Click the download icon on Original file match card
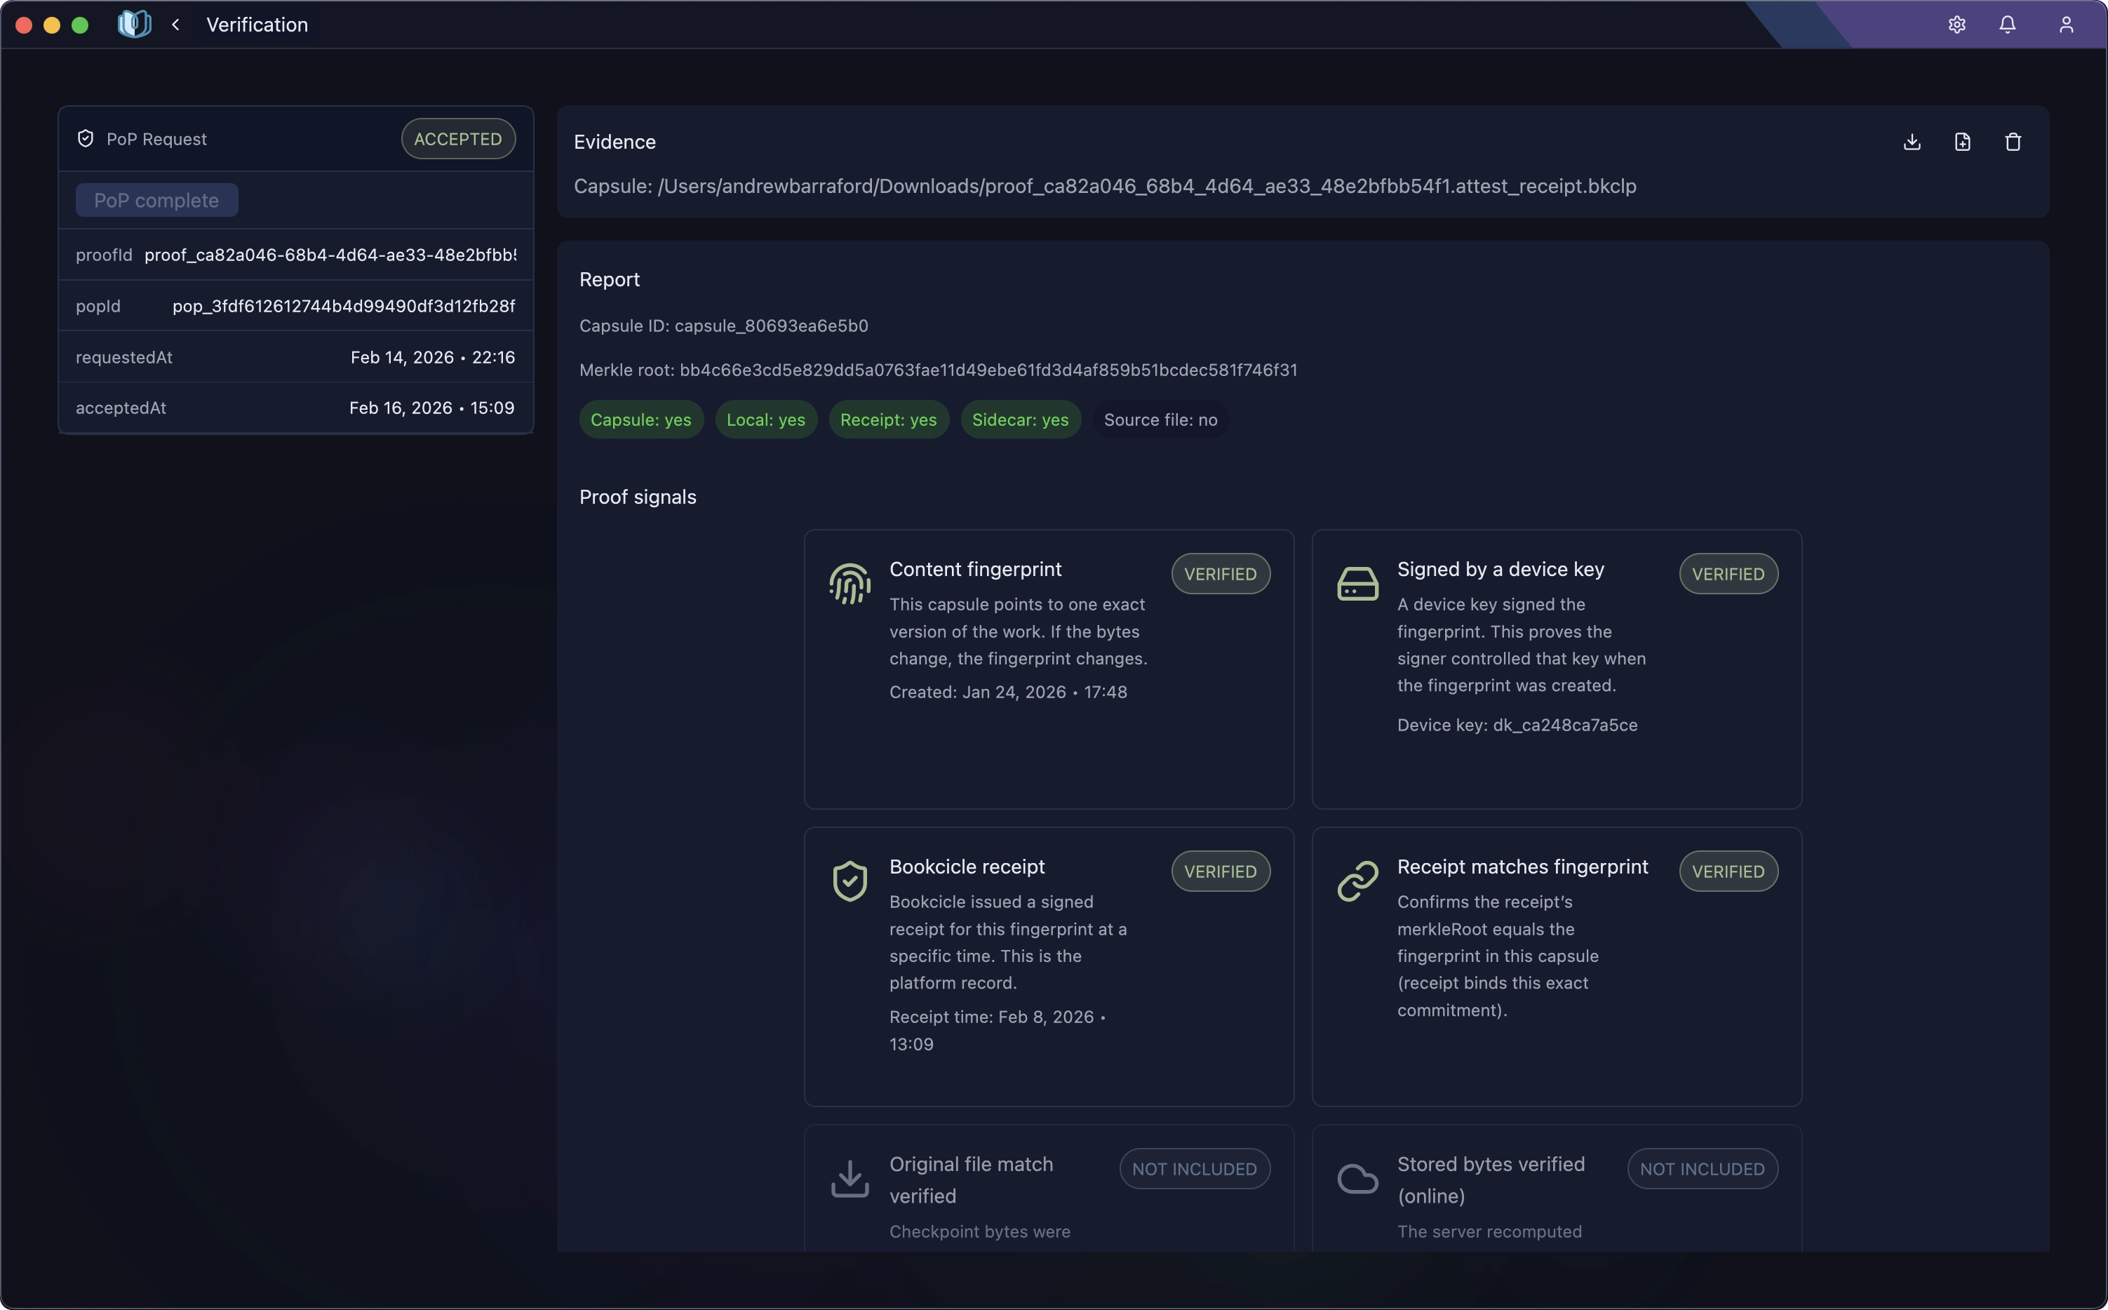The height and width of the screenshot is (1310, 2108). (850, 1179)
